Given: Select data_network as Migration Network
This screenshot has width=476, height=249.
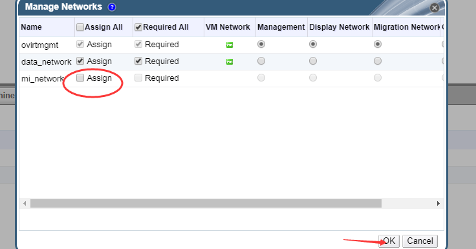Looking at the screenshot, I should [x=378, y=61].
